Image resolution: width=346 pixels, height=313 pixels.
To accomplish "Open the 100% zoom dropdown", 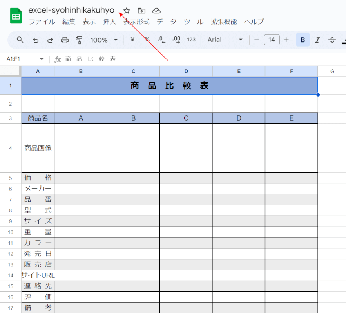I will tap(104, 40).
